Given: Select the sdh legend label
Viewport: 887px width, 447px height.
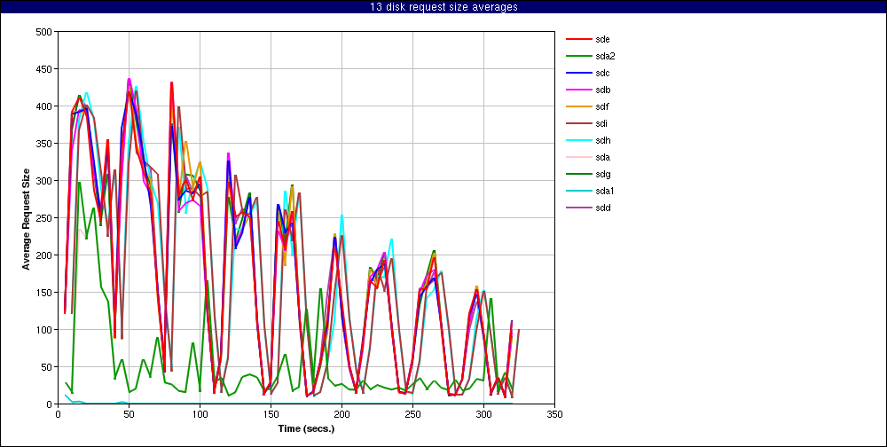Looking at the screenshot, I should [x=602, y=140].
